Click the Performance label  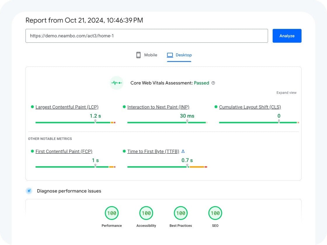pyautogui.click(x=112, y=226)
